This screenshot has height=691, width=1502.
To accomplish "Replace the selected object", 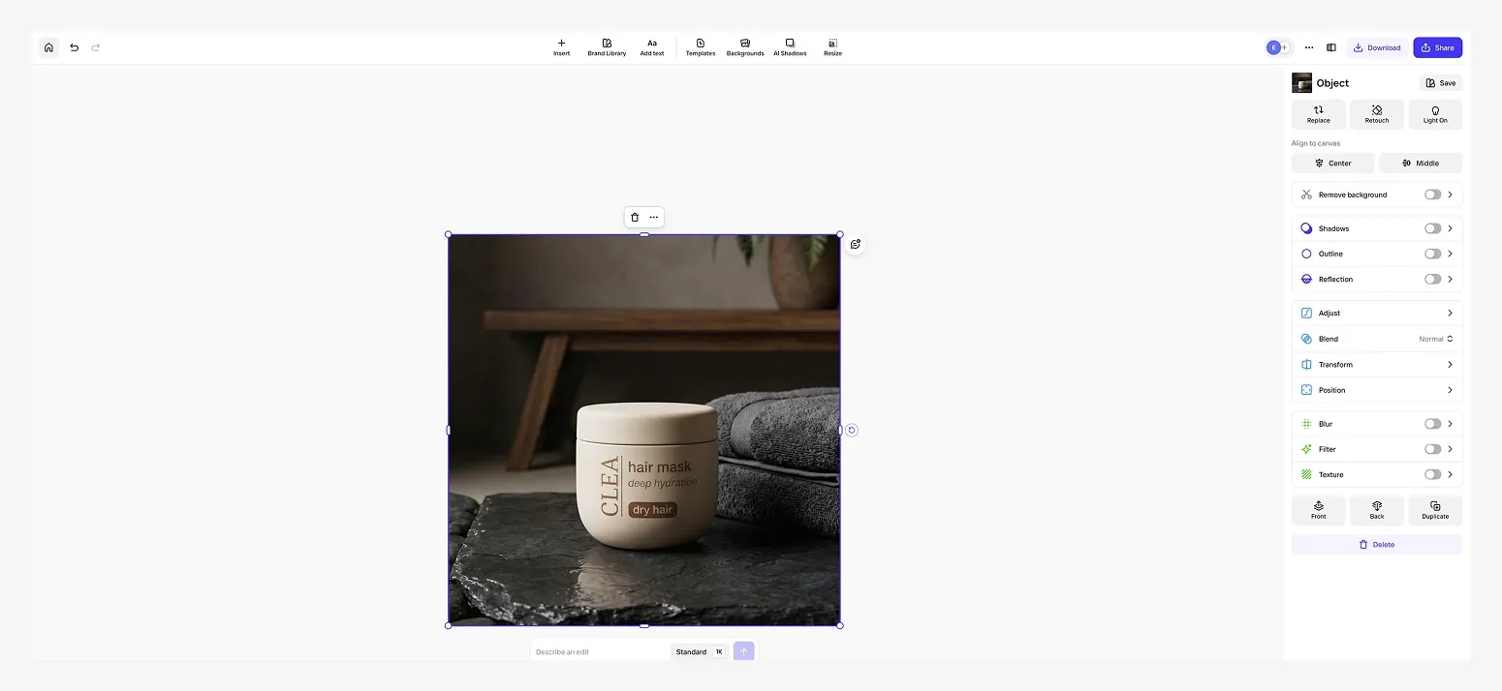I will pos(1318,114).
